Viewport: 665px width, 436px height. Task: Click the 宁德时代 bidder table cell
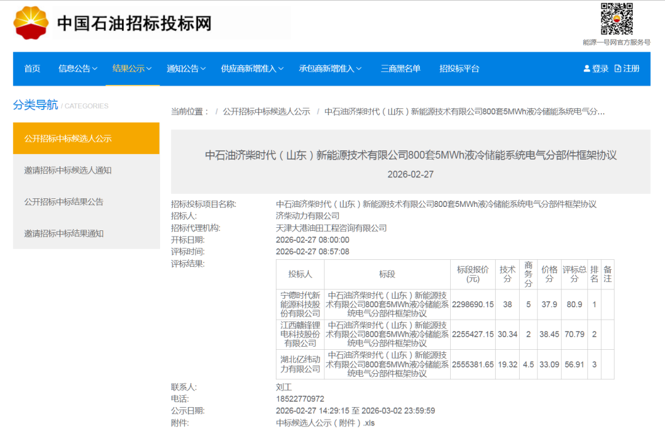click(x=300, y=304)
